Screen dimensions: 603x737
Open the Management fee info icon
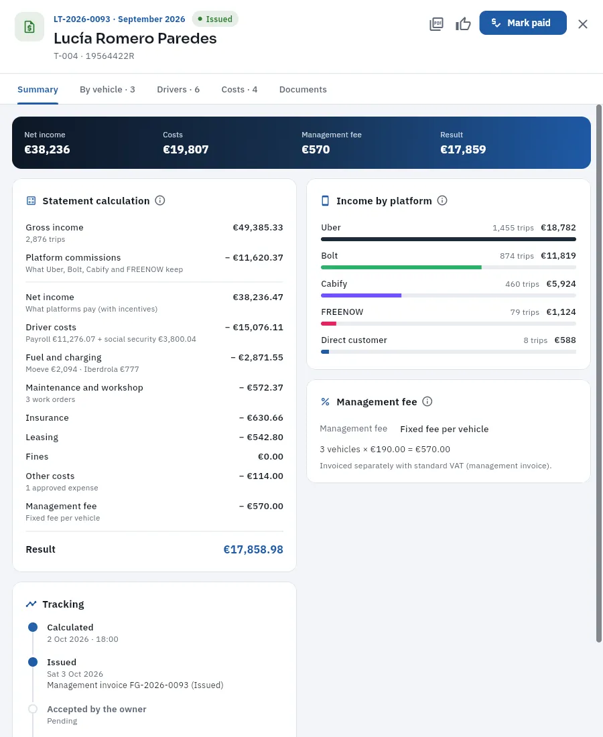click(427, 401)
